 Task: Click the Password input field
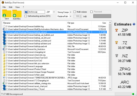pos(102,12)
